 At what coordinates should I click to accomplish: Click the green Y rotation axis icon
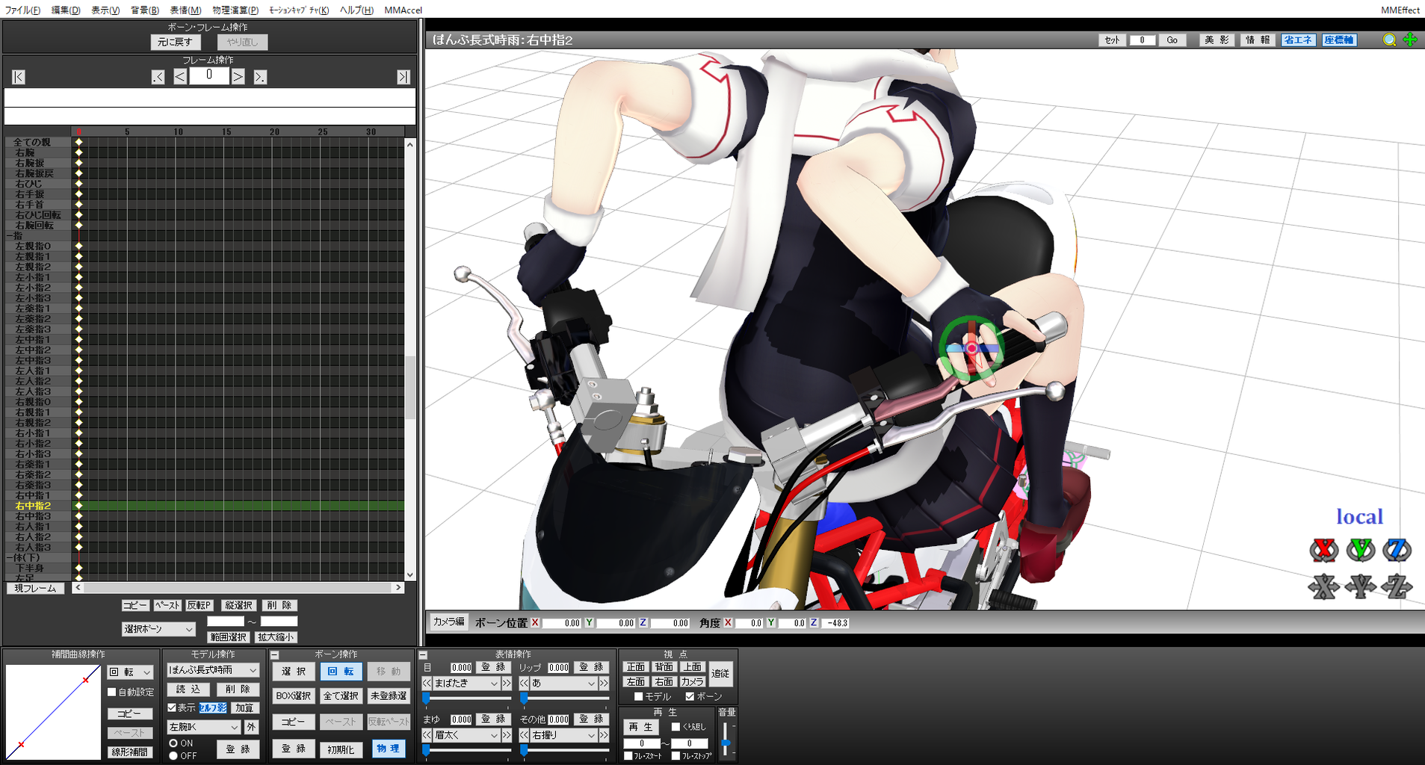(1360, 551)
